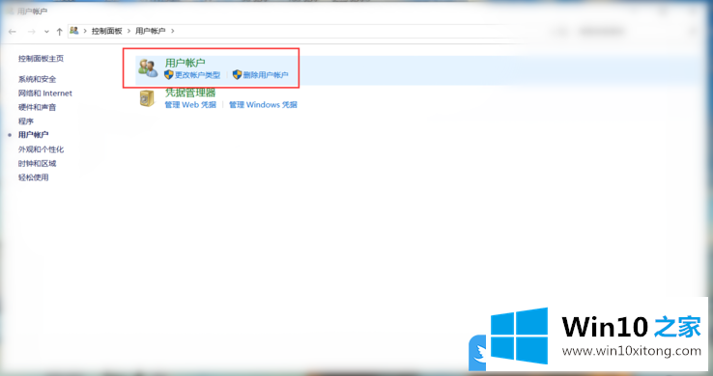713x376 pixels.
Task: Click the forward navigation arrow
Action: 31,31
